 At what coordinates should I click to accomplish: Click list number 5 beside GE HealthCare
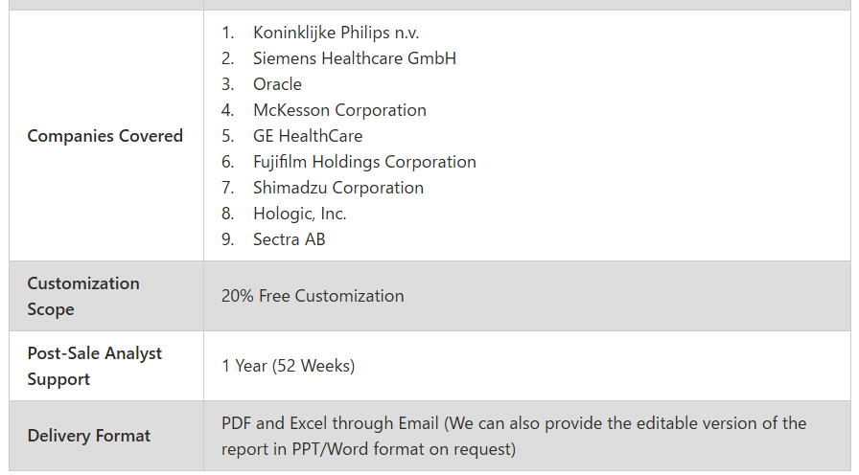(227, 136)
